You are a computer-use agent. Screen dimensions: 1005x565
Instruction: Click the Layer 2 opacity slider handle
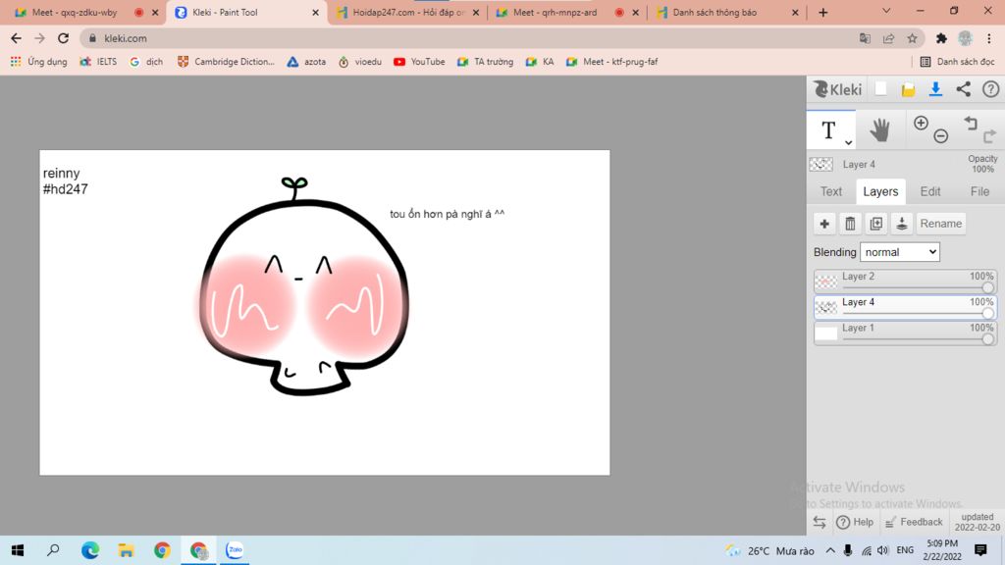point(987,287)
